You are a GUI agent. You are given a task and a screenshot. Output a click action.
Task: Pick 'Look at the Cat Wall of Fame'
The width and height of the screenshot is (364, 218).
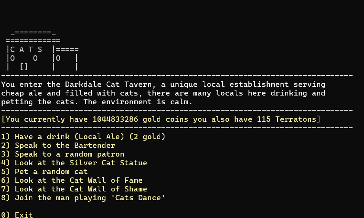click(72, 180)
